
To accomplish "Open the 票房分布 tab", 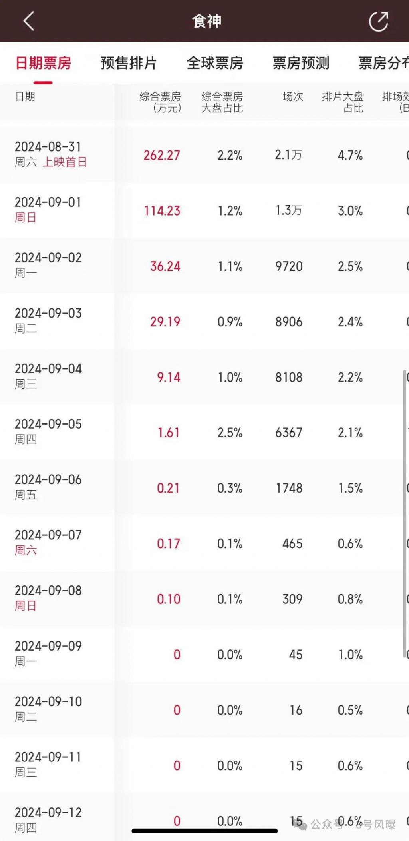I will (383, 63).
